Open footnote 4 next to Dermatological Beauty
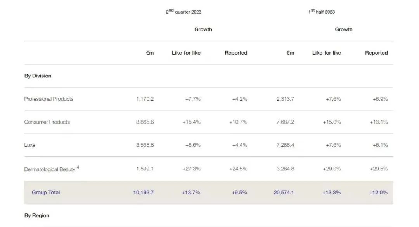The width and height of the screenshot is (419, 227). [x=78, y=167]
